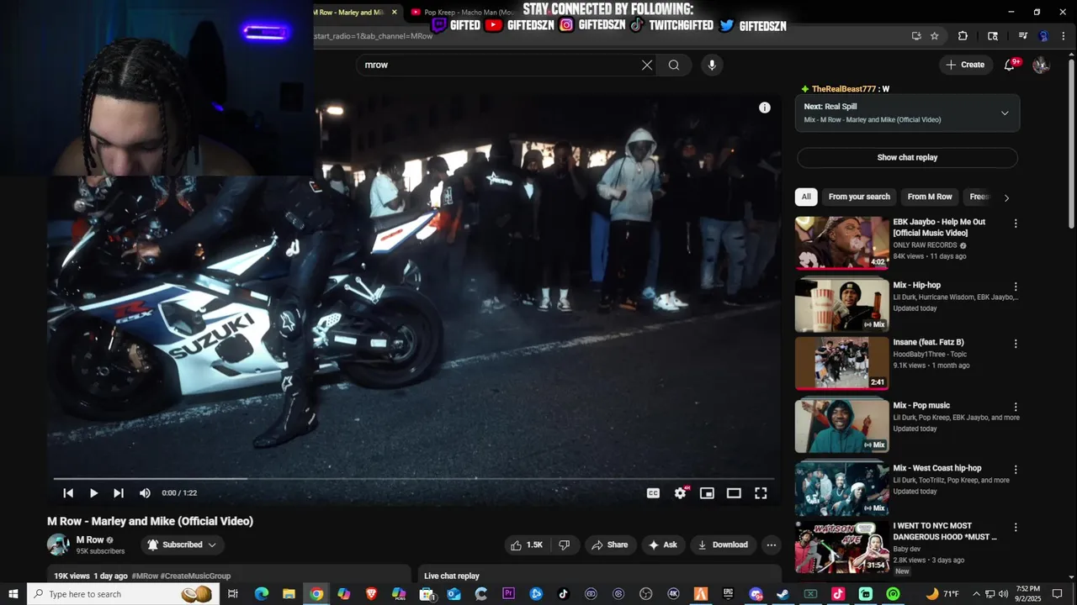Screen dimensions: 1077x605
Task: Select the All filter chip
Action: (x=806, y=197)
